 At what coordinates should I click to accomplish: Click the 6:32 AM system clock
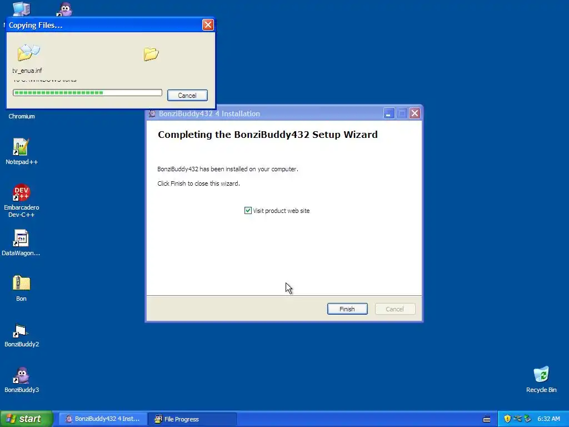tap(548, 419)
